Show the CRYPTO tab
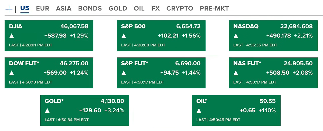This screenshot has width=323, height=131. [180, 8]
